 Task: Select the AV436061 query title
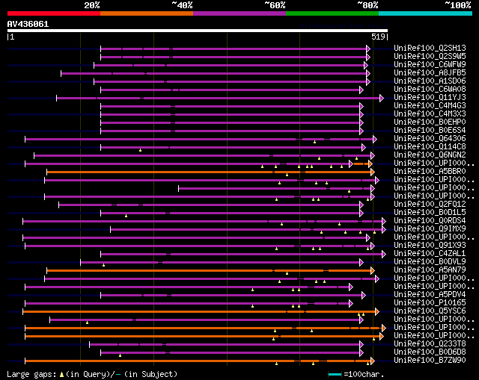28,24
